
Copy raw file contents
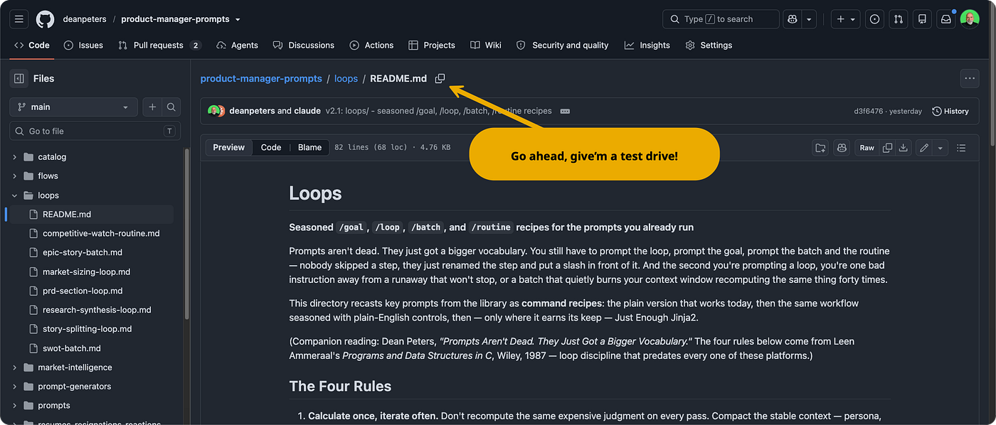tap(887, 148)
